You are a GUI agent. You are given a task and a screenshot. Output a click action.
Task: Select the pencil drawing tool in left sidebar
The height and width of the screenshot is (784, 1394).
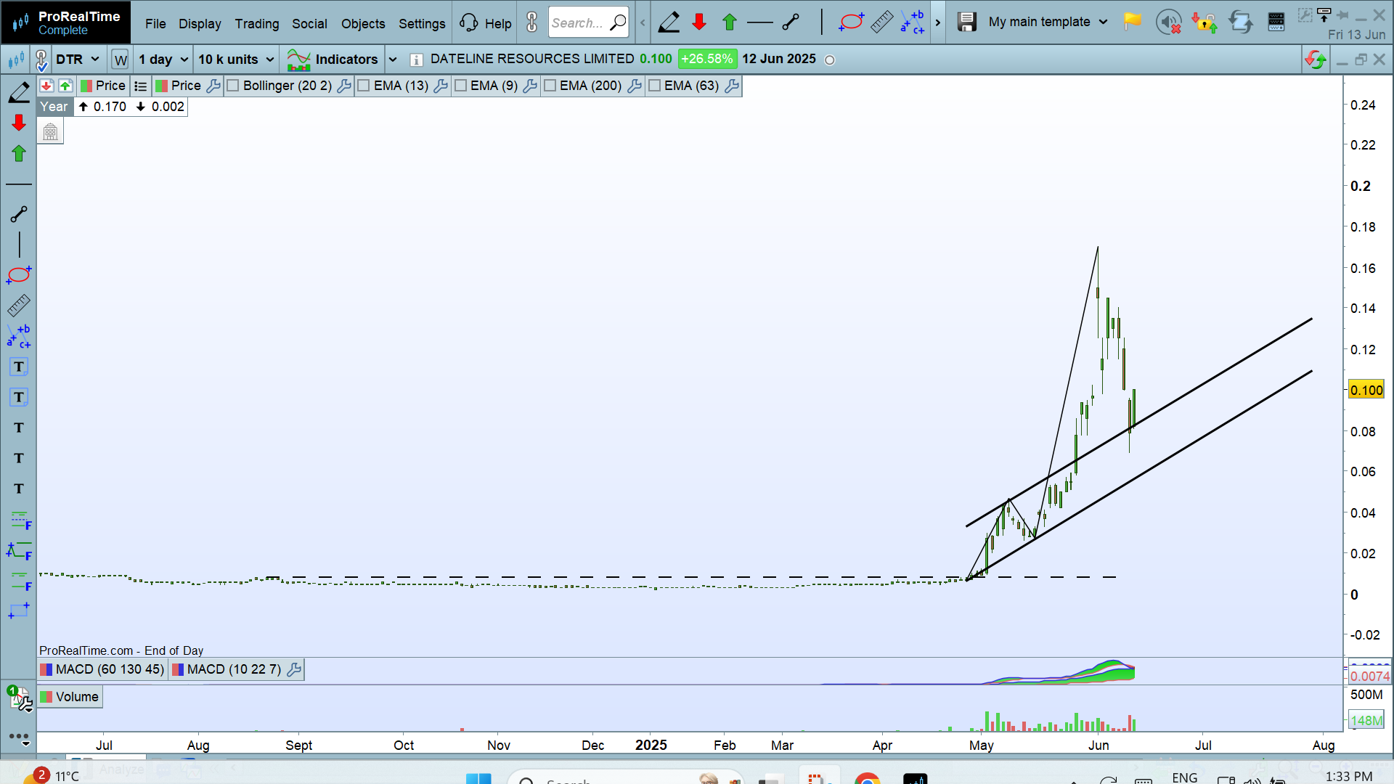(x=19, y=92)
